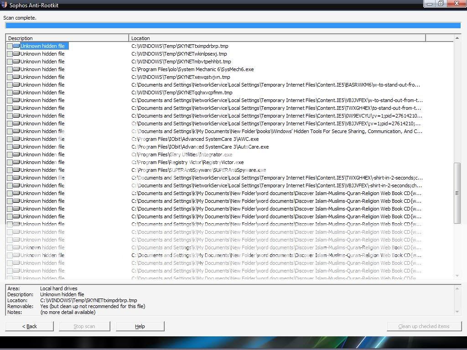Click 'Local hard drives' area value
Screen dimensions: 467x350
[59, 288]
